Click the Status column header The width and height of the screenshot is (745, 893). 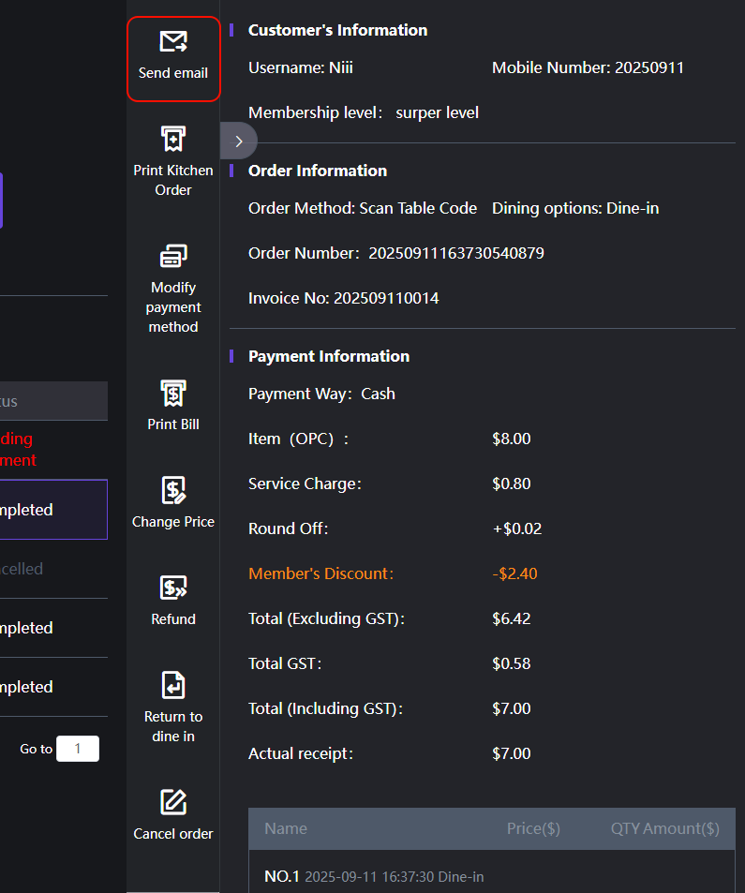coord(53,401)
